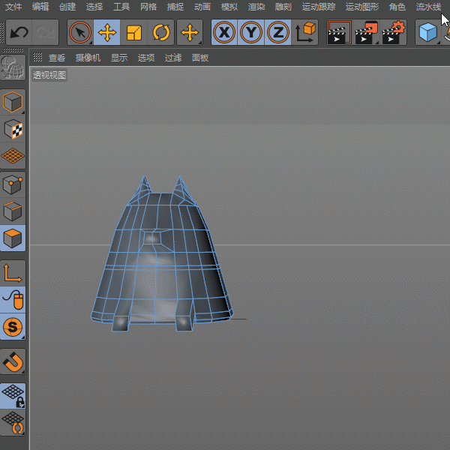Click the Workplane orange grid icon

13,156
